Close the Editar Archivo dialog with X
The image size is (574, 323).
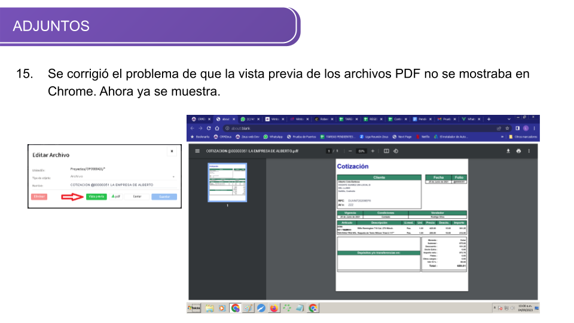coord(172,151)
